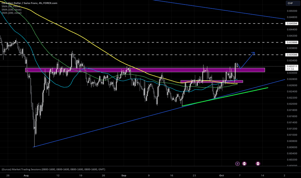Click the 0.64200 price axis label
This screenshot has height=178, width=301.
[292, 36]
